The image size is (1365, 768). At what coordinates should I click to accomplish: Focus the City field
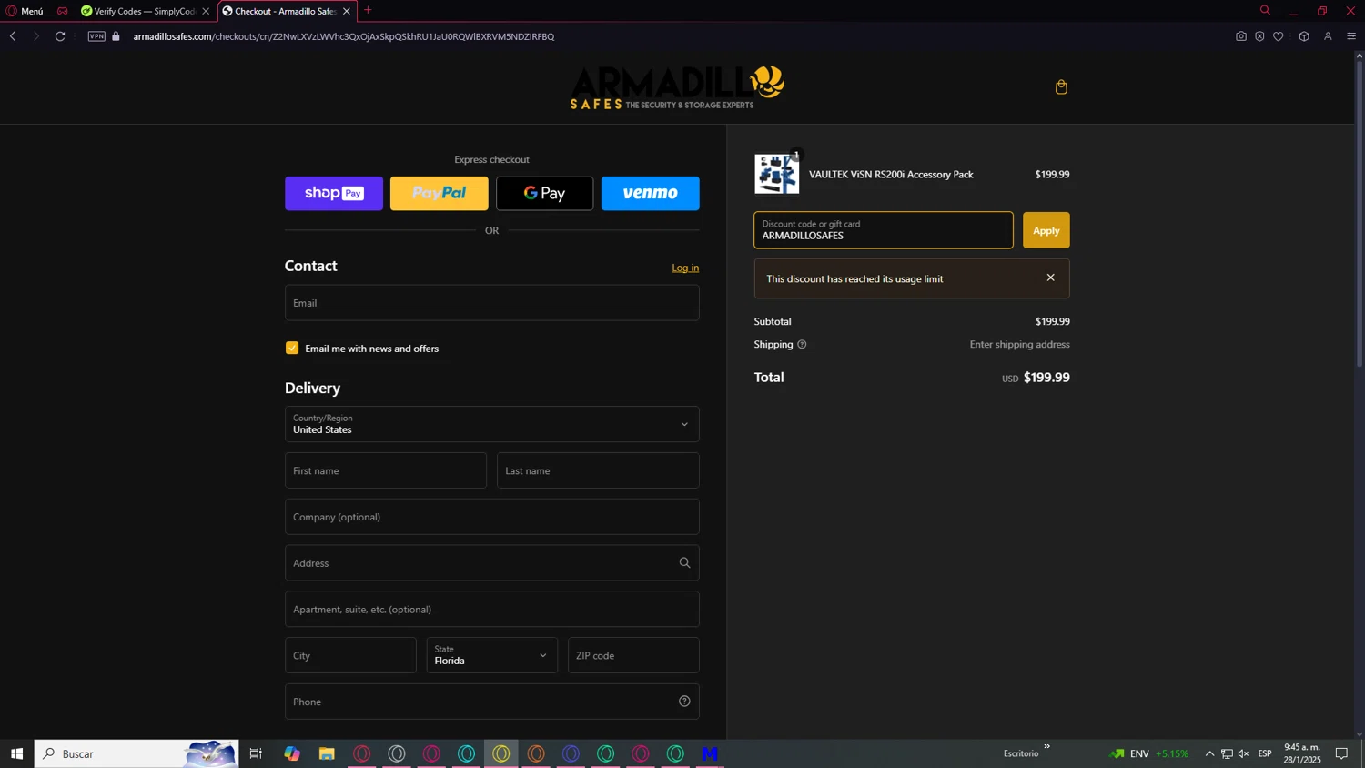coord(350,655)
